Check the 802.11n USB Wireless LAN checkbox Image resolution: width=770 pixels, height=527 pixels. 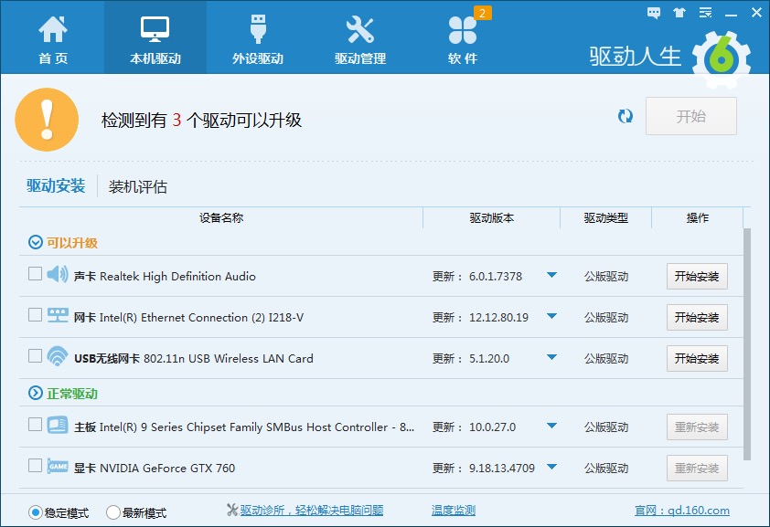(35, 356)
